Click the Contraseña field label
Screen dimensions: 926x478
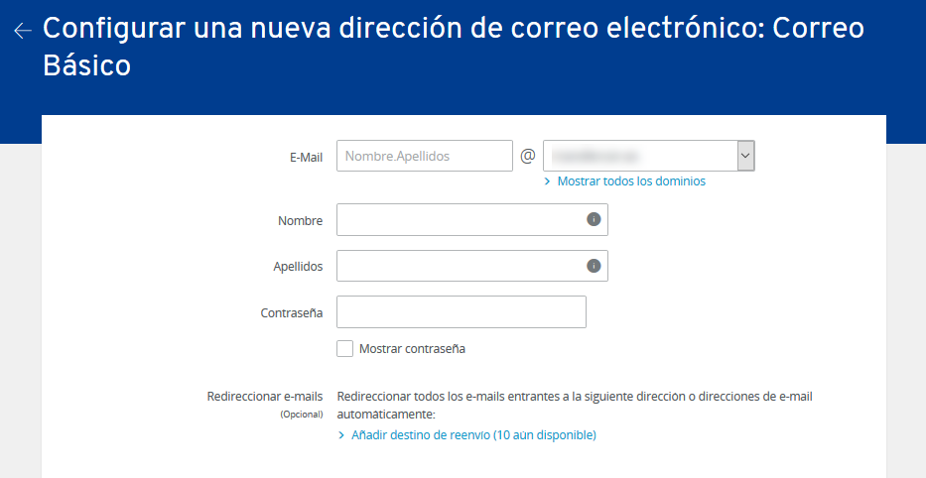coord(292,313)
